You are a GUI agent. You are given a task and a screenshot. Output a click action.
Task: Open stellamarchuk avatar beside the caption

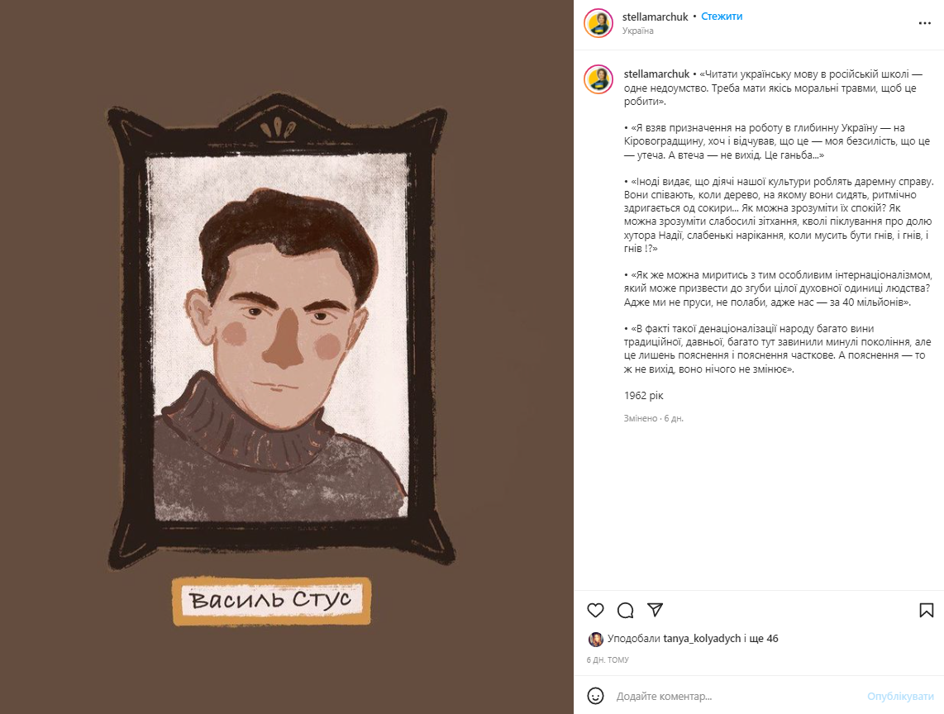click(598, 79)
